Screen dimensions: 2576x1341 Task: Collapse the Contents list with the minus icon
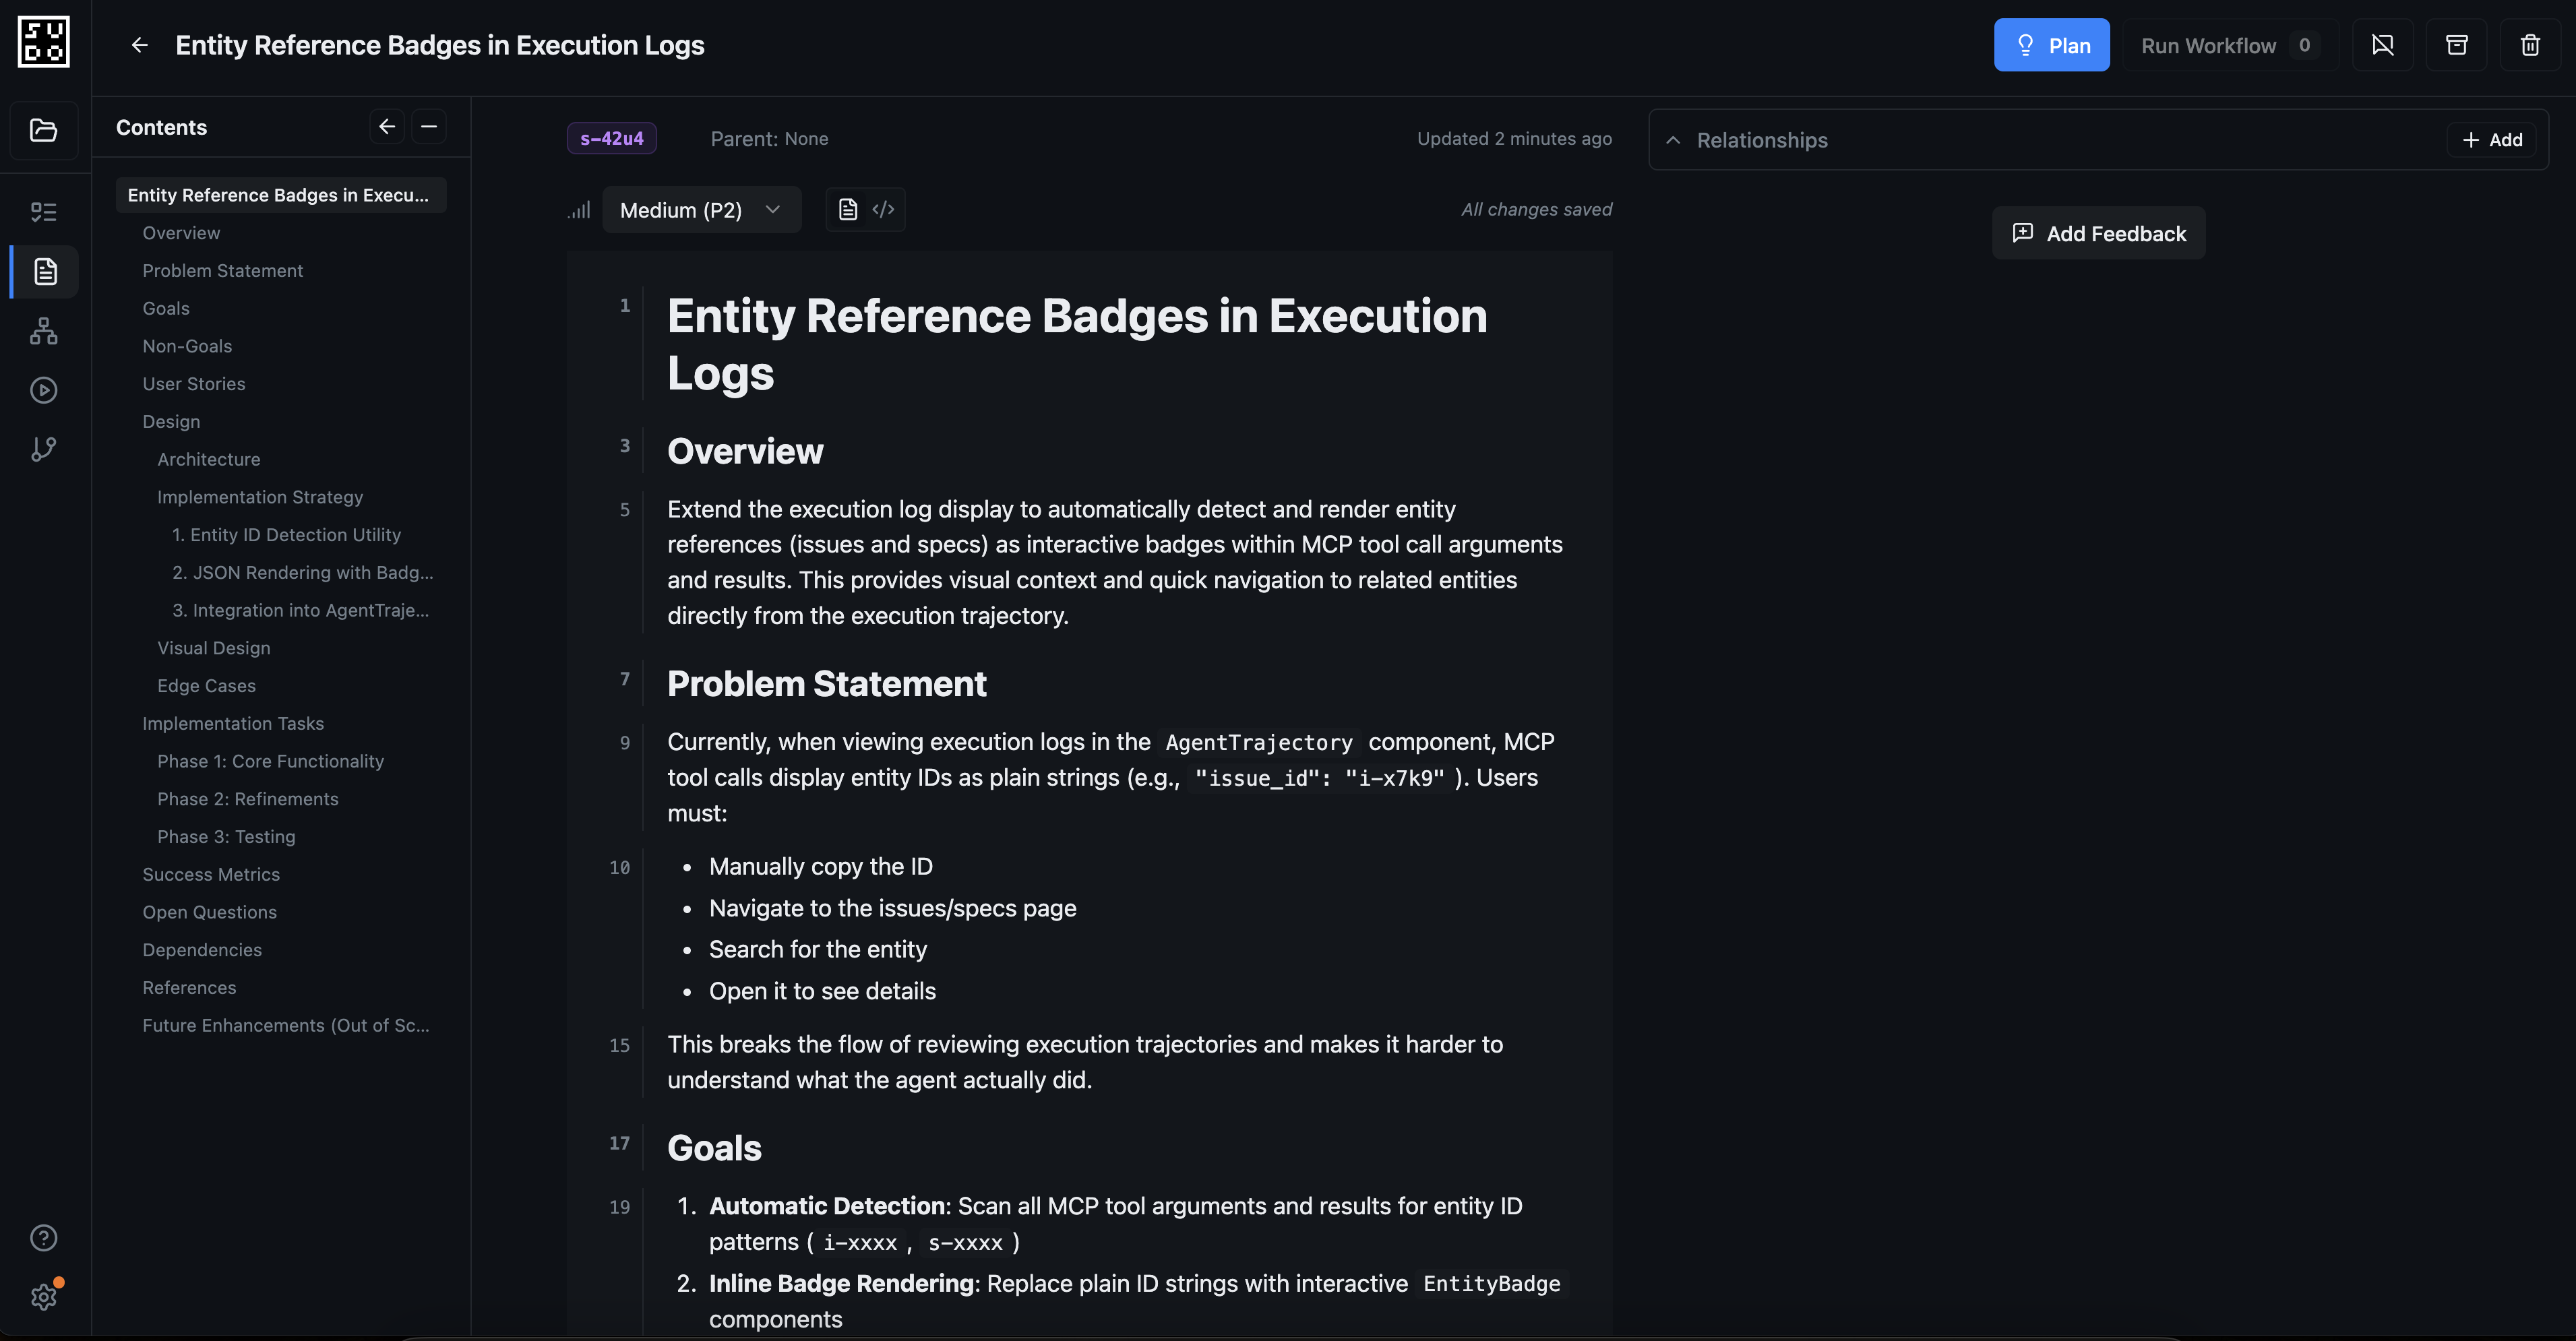click(x=429, y=126)
